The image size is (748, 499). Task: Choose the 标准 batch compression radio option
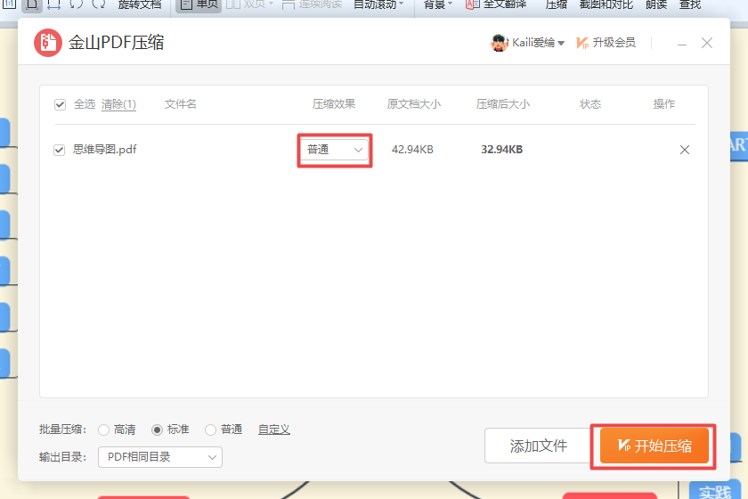(157, 429)
